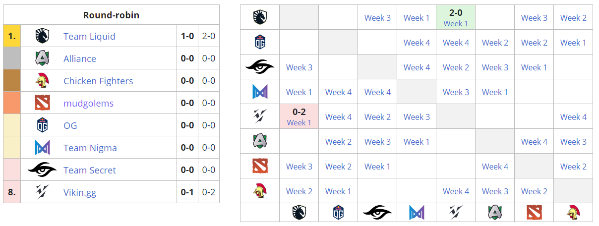Select Team Secret logo in crosstable bottom row
The width and height of the screenshot is (599, 226).
377,213
